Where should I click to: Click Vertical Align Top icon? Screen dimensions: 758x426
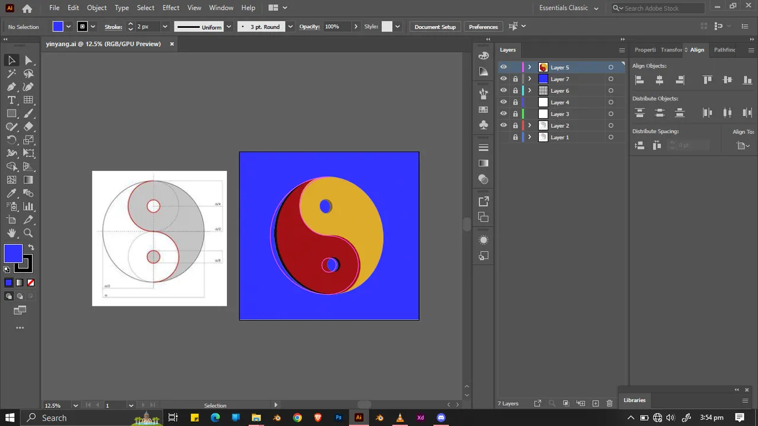point(707,79)
